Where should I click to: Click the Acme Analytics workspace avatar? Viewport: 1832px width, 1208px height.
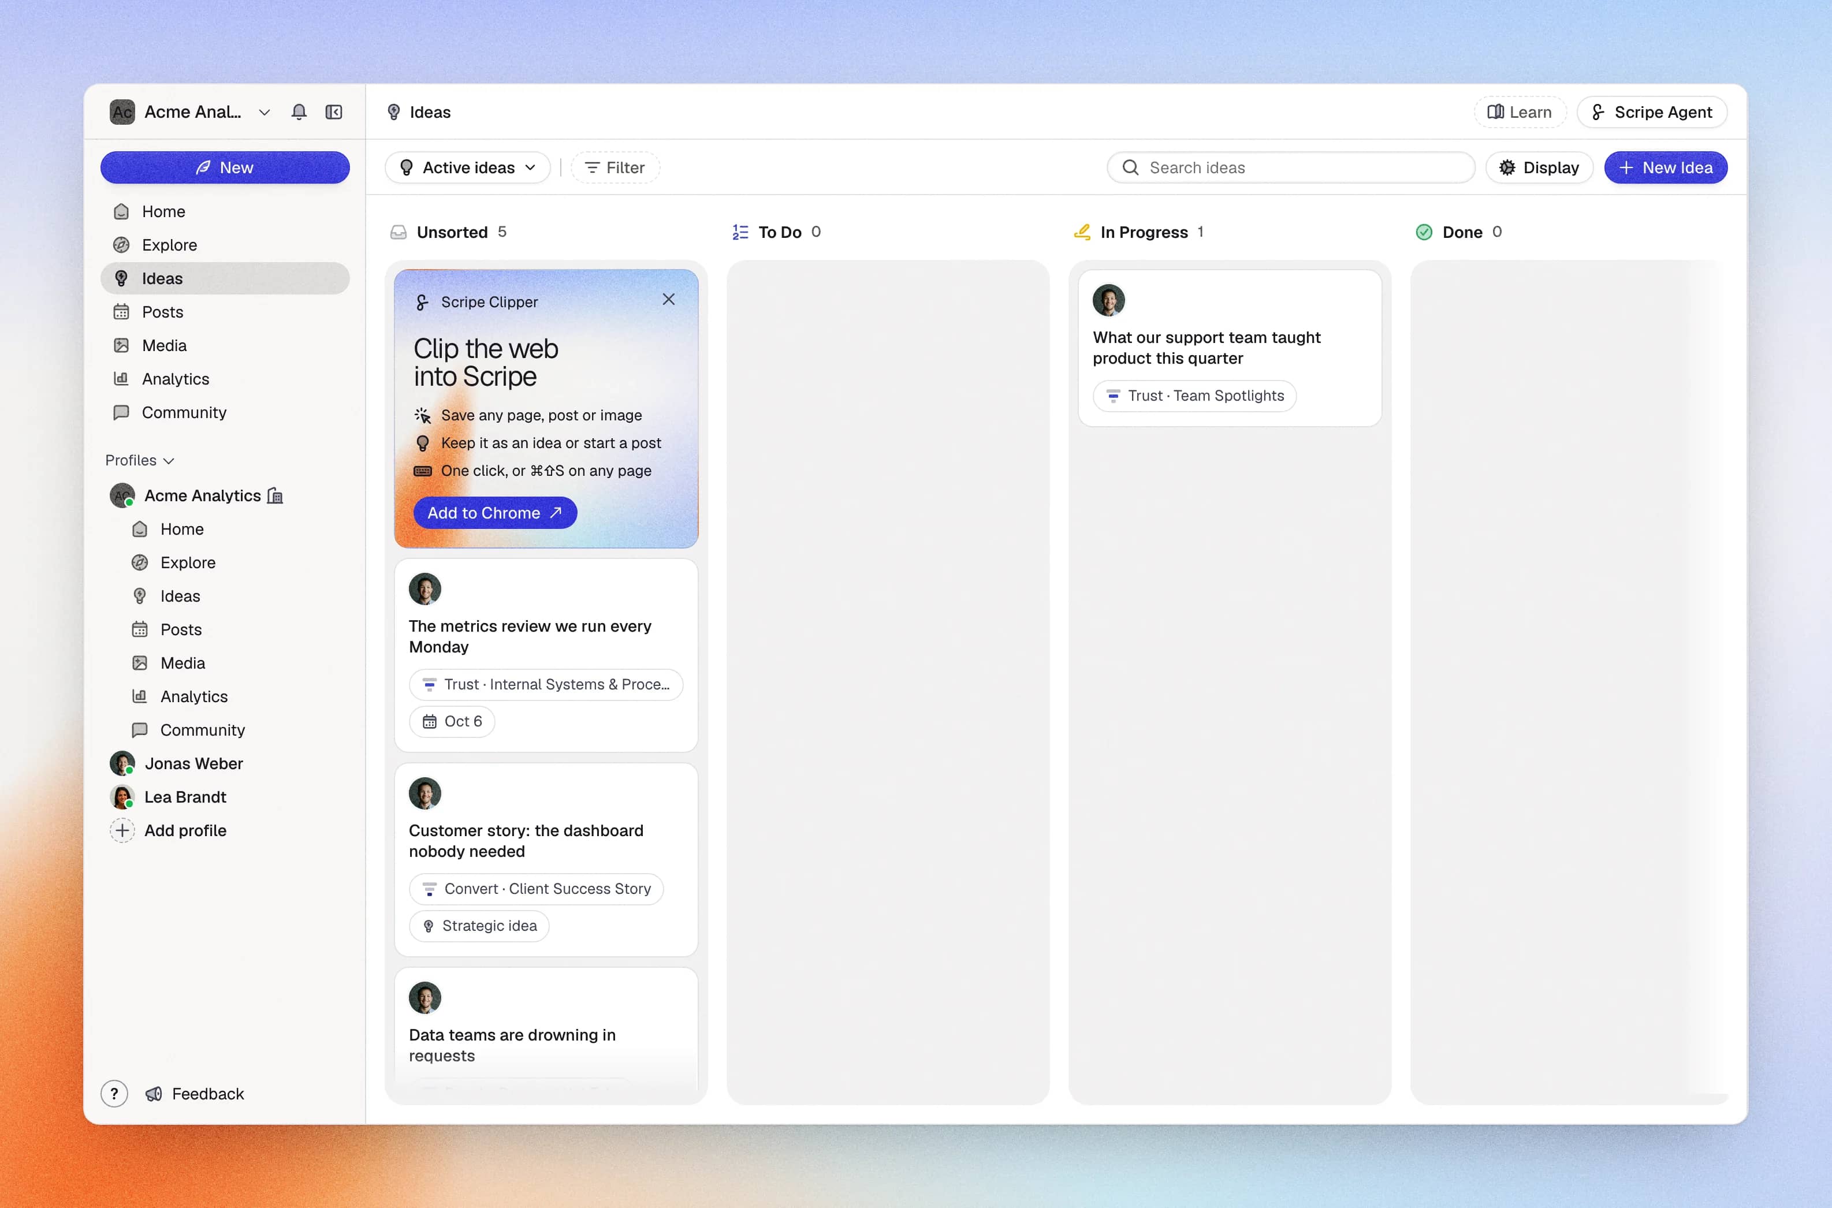(x=122, y=111)
